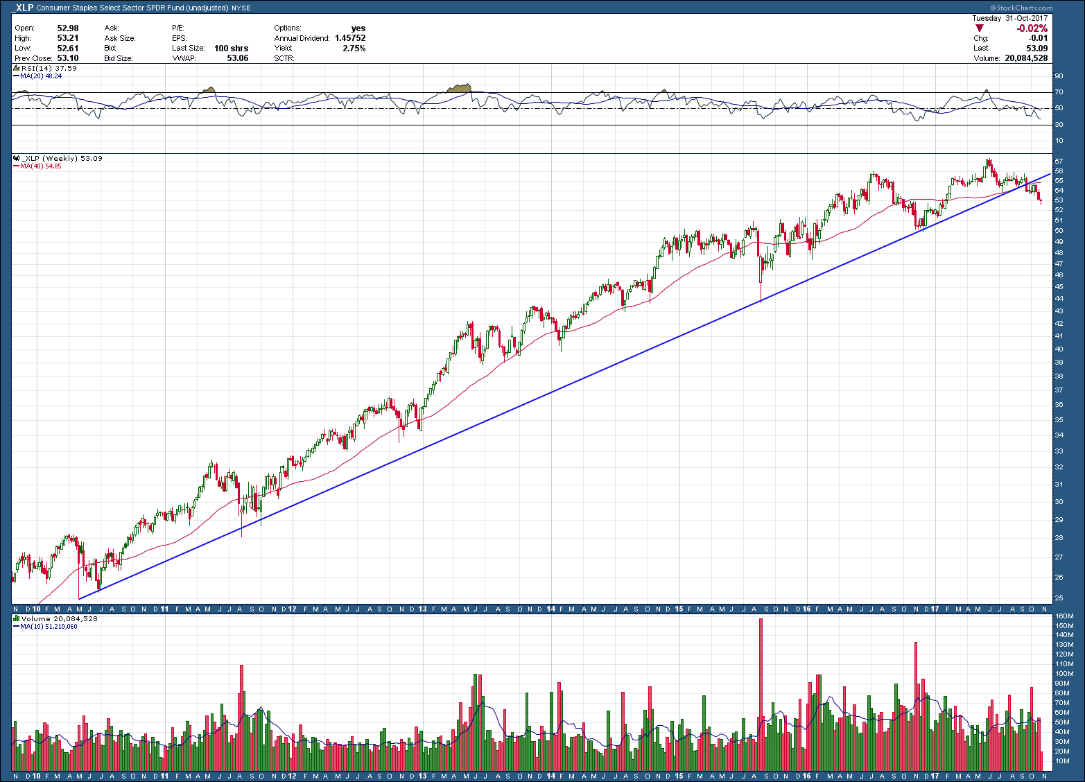Click the _XLP (Weekly) 53.09 chart label

[62, 159]
